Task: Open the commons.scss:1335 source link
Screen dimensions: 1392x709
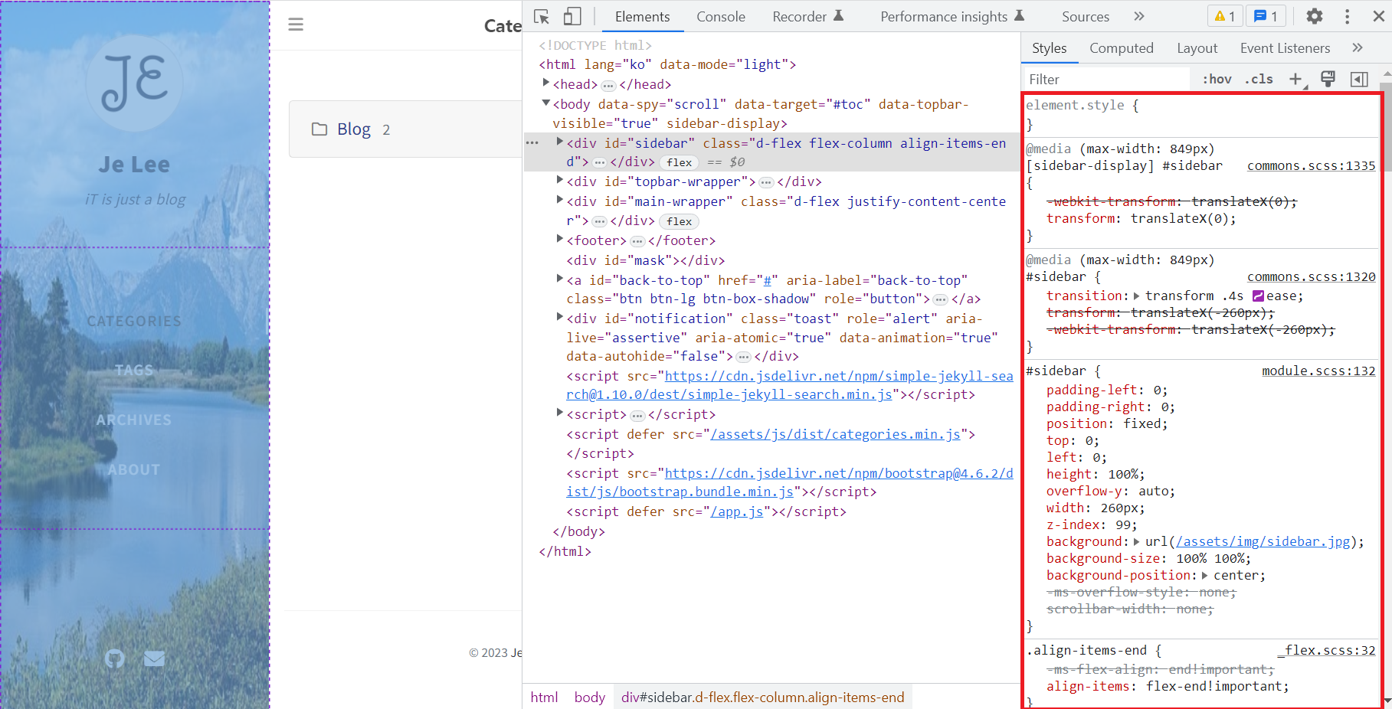Action: point(1311,165)
